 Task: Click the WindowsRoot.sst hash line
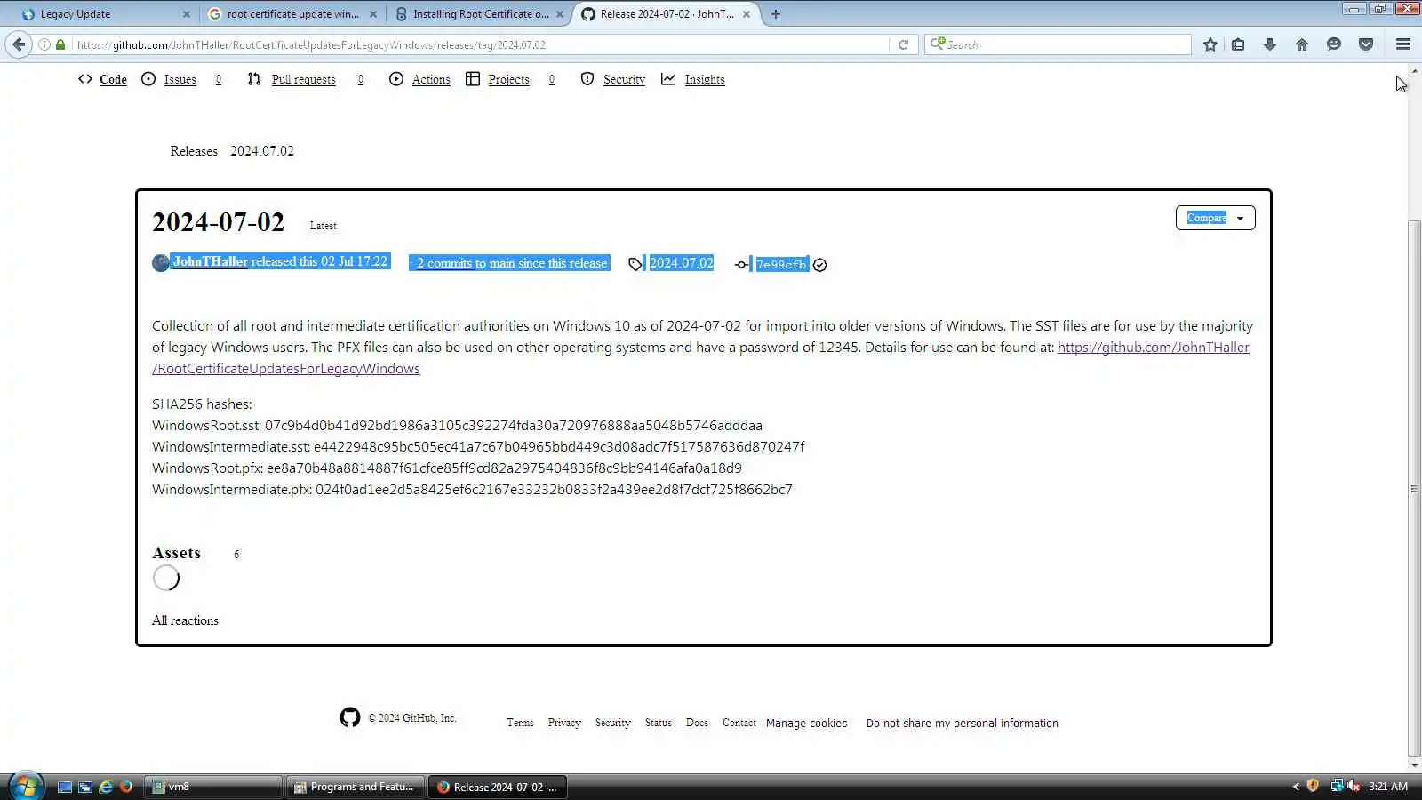457,426
